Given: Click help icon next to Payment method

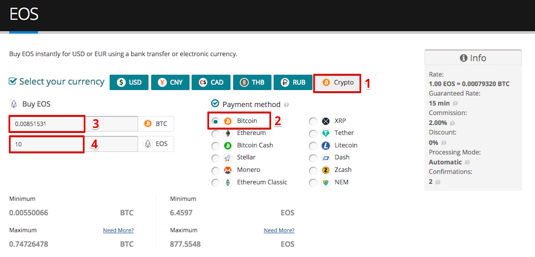Looking at the screenshot, I should tap(286, 105).
